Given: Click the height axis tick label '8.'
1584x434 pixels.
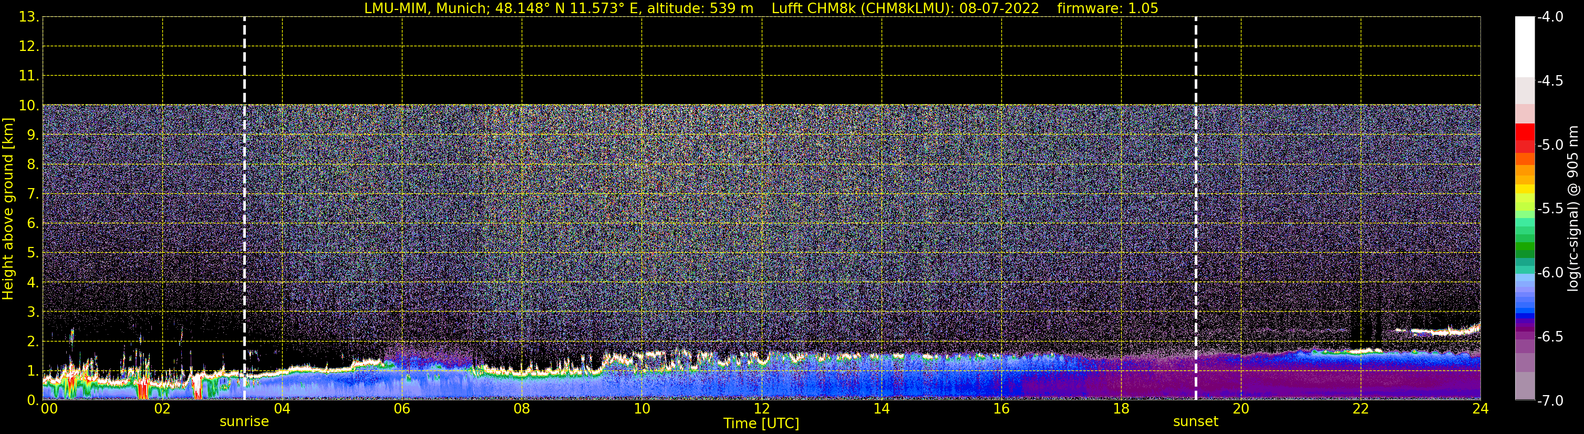Looking at the screenshot, I should pyautogui.click(x=33, y=165).
